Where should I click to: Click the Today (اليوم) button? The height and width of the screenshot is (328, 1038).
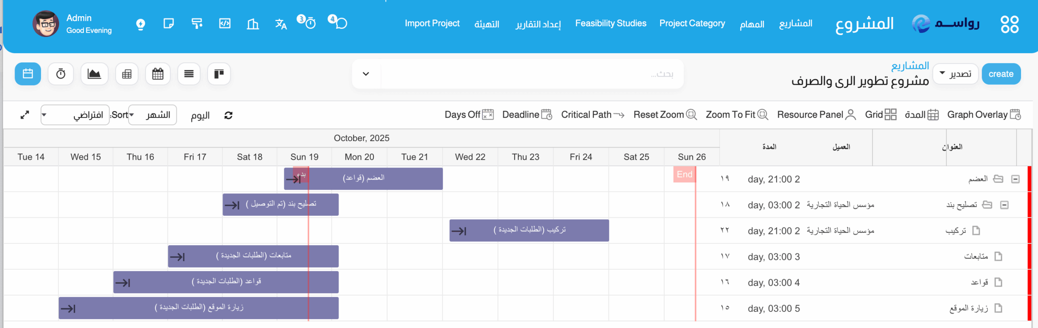pyautogui.click(x=200, y=116)
